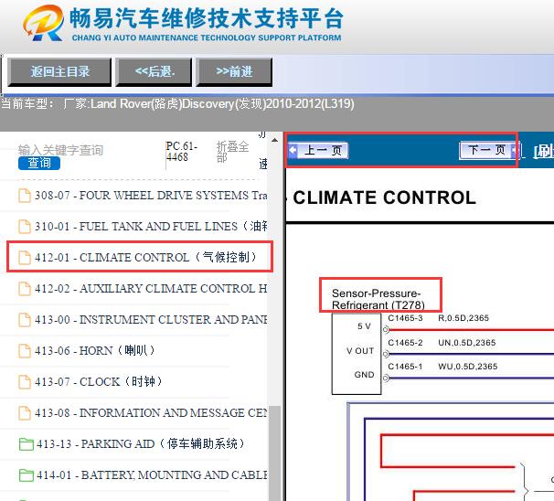Open 413-06 Horn entry
This screenshot has width=554, height=501.
coord(95,350)
